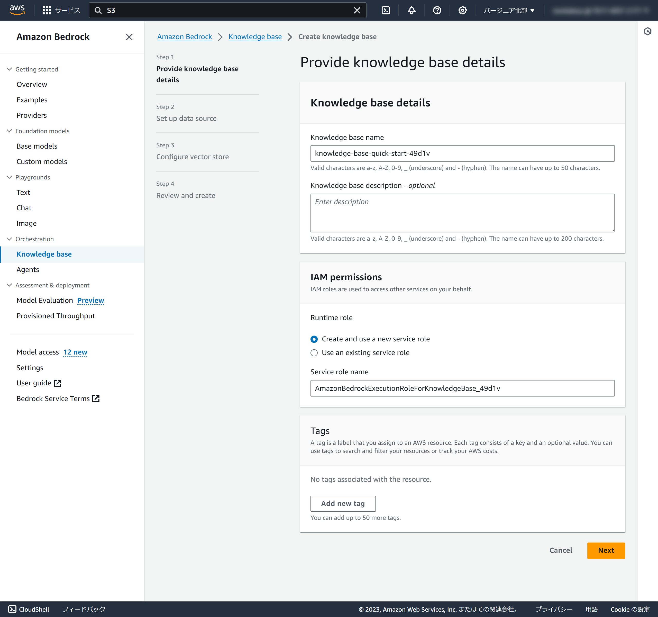Open the services grid menu
The image size is (658, 617).
click(x=47, y=10)
